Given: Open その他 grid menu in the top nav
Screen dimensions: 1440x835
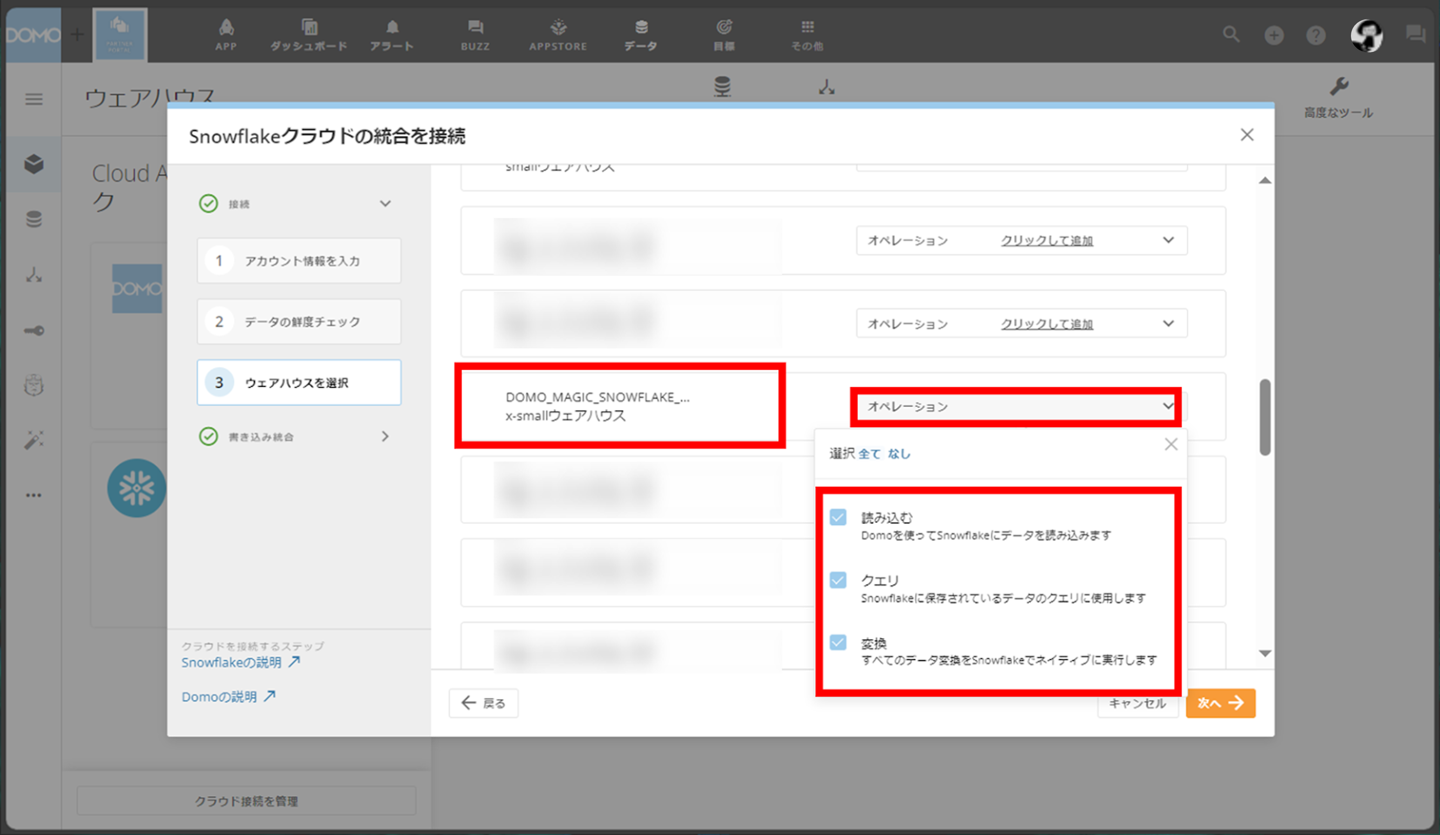Looking at the screenshot, I should [x=807, y=34].
